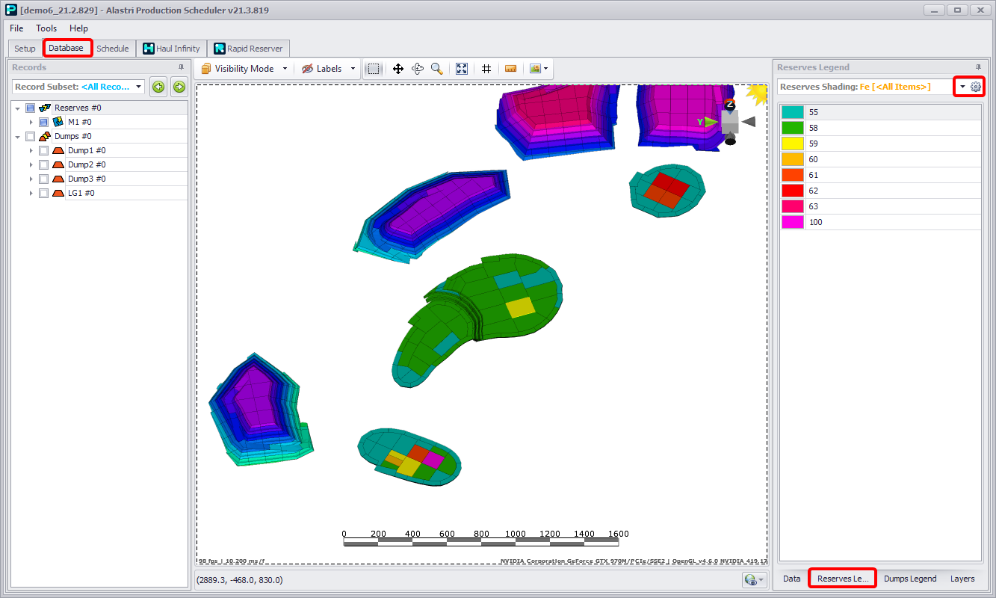The height and width of the screenshot is (598, 996).
Task: Open the Record Subset dropdown
Action: coord(139,87)
